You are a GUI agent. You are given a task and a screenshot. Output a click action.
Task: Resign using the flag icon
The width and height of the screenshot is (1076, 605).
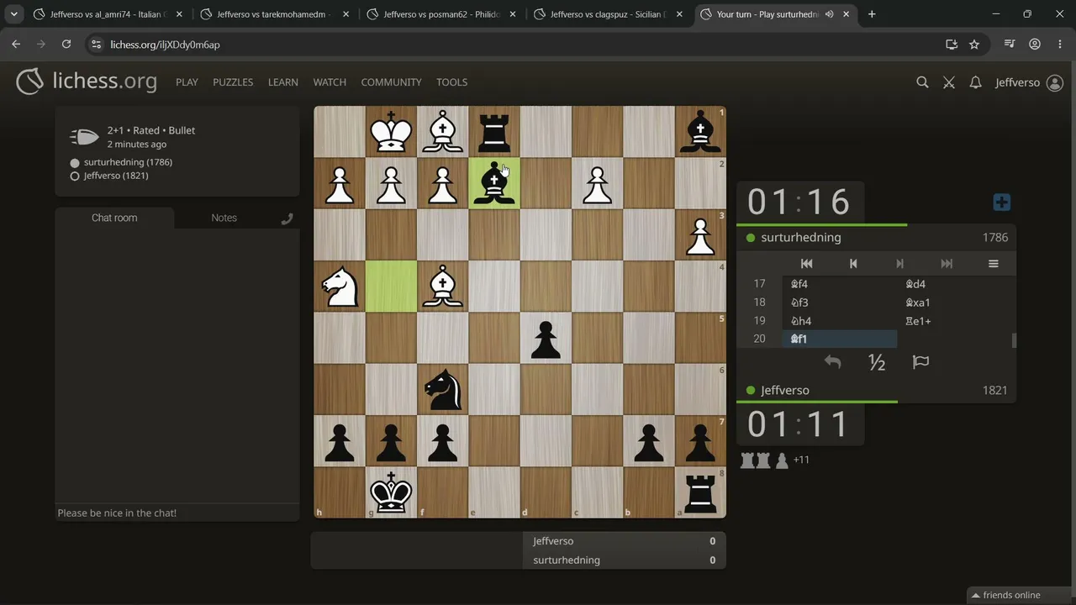pos(920,362)
